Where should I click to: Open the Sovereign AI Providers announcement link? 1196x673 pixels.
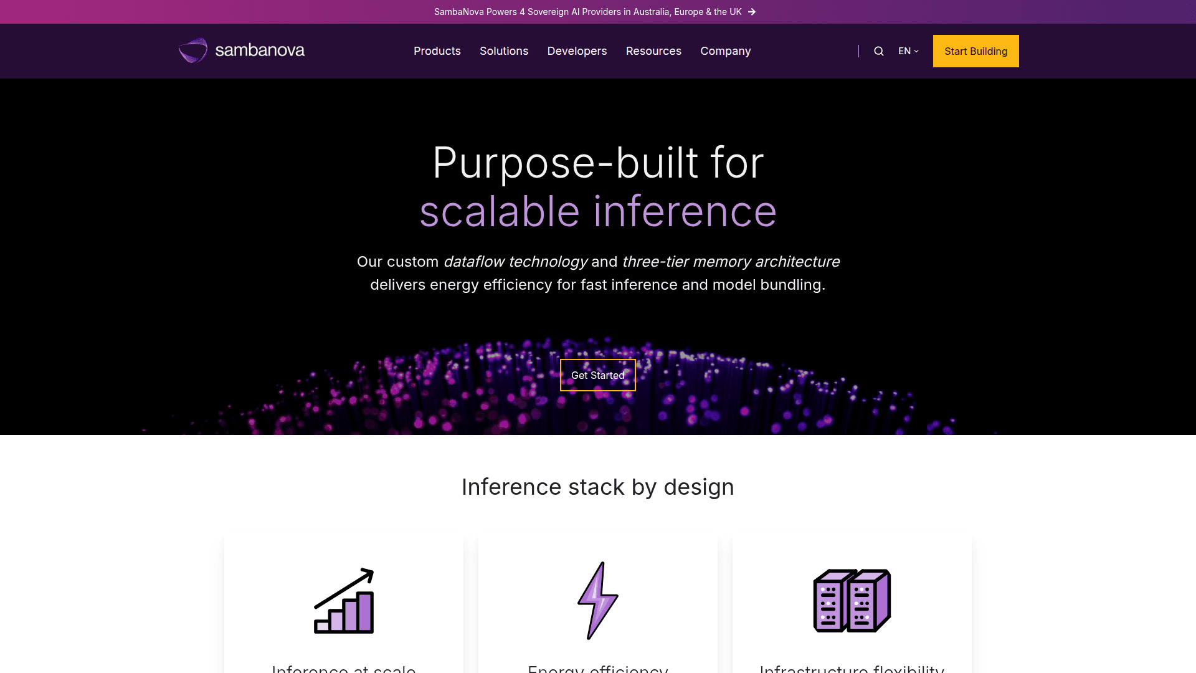click(587, 12)
